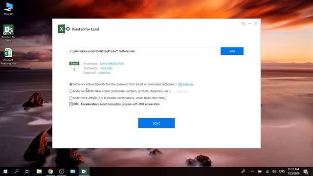Open network settings tray icon

[x=267, y=172]
